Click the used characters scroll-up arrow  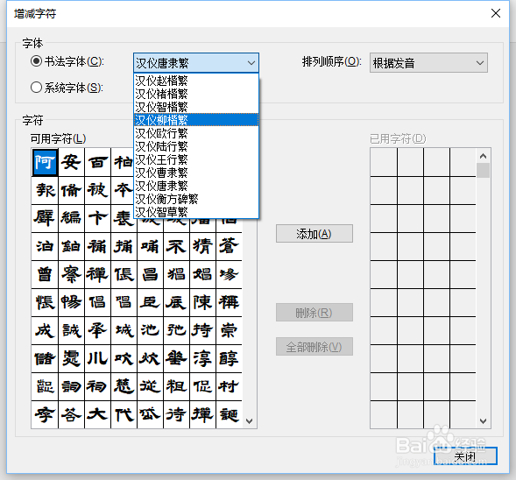pos(483,156)
